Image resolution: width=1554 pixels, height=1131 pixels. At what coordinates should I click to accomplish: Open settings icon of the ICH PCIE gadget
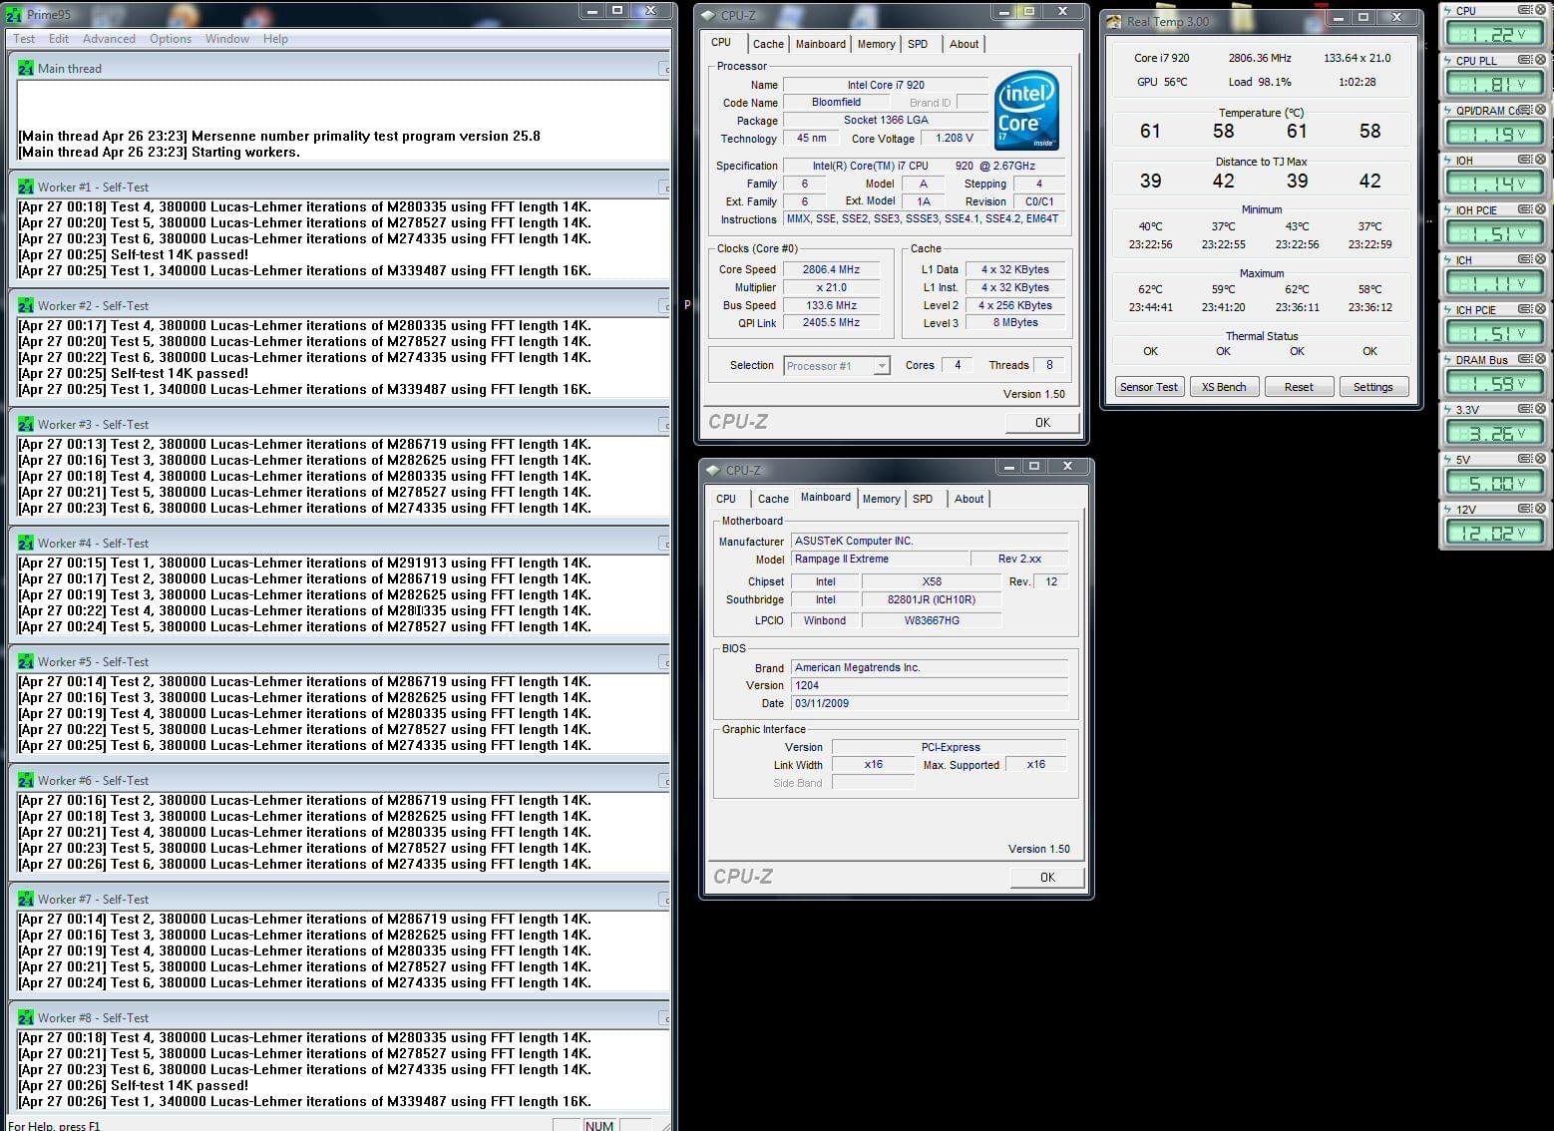pos(1525,309)
